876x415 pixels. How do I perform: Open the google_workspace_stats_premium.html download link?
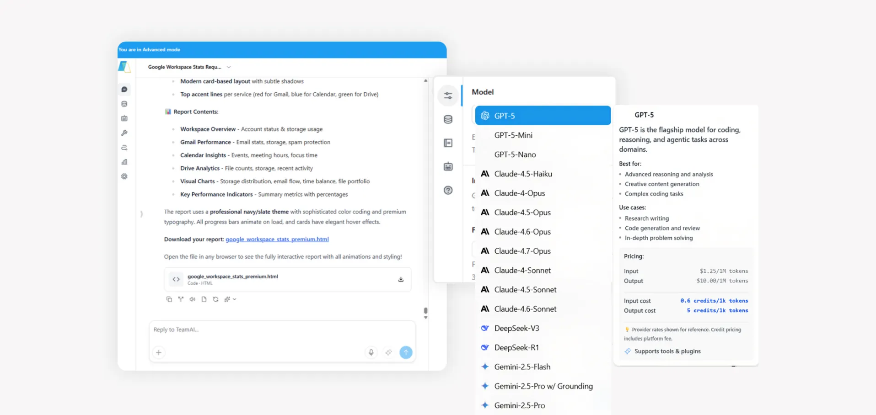277,239
